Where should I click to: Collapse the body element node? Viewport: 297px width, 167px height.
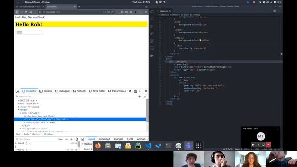(19, 110)
